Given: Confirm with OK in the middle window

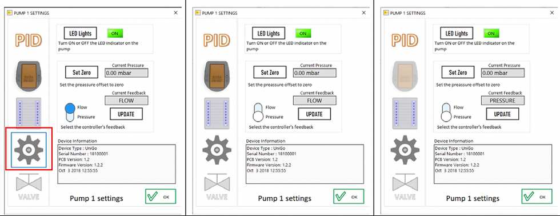Looking at the screenshot, I should [x=349, y=197].
